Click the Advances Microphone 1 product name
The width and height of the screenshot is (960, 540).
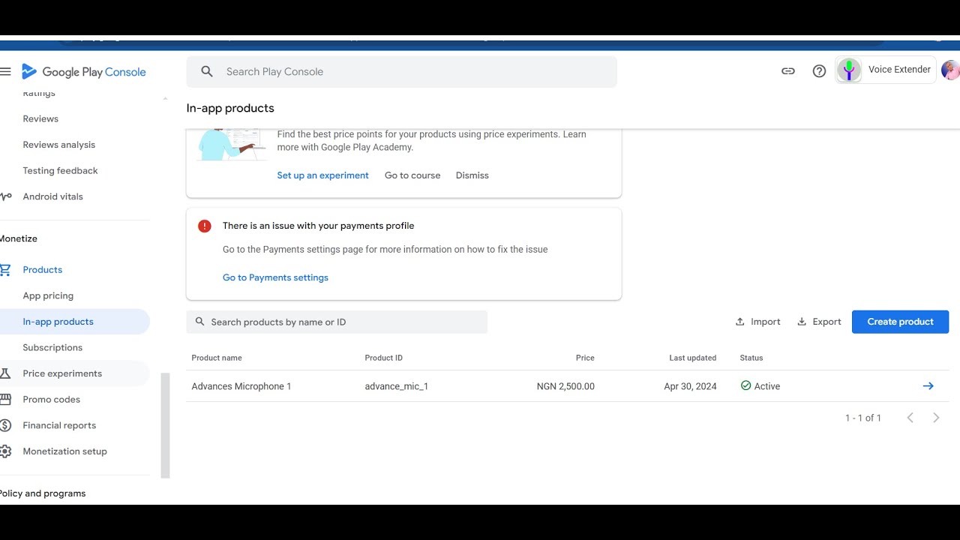click(x=241, y=386)
